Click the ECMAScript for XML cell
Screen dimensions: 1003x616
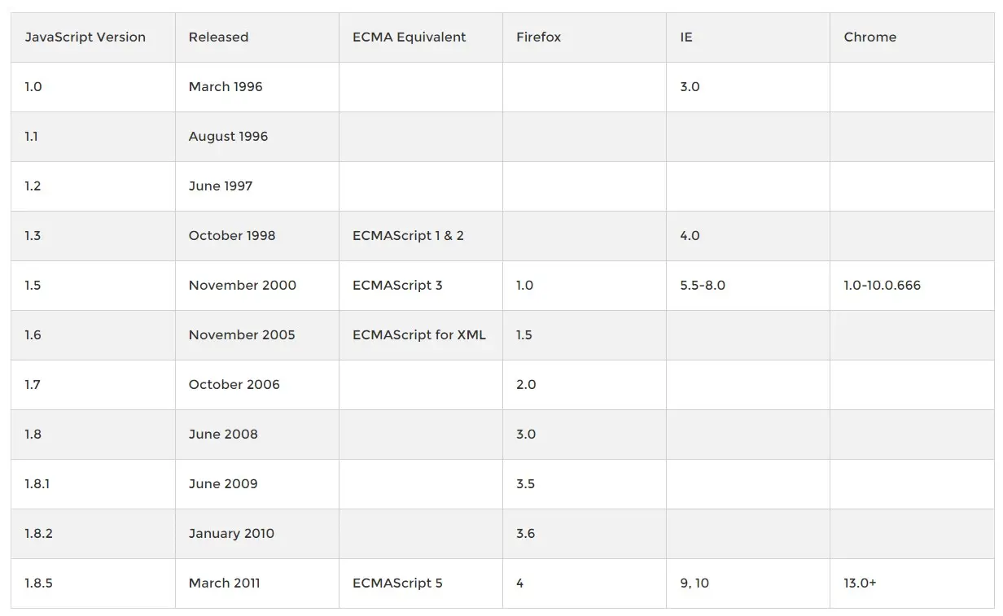(421, 335)
